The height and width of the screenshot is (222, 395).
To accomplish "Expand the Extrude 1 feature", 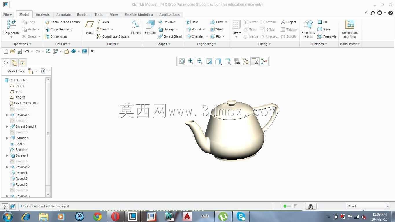I will (7, 138).
